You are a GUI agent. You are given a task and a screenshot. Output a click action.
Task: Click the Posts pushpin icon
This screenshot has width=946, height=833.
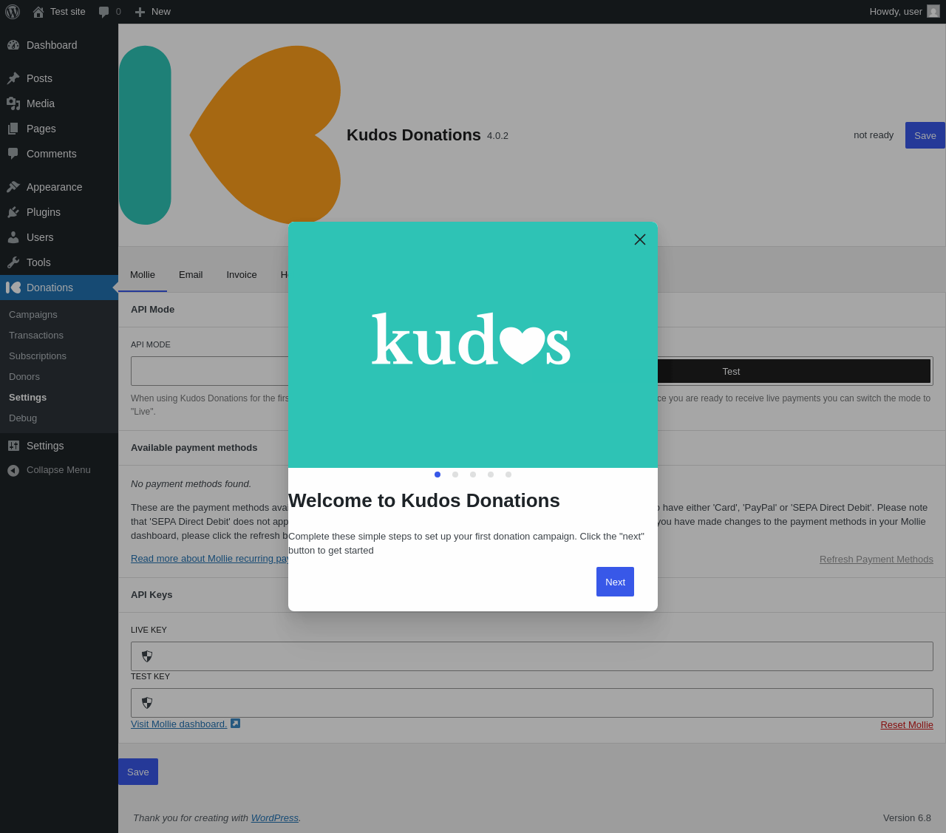point(13,78)
